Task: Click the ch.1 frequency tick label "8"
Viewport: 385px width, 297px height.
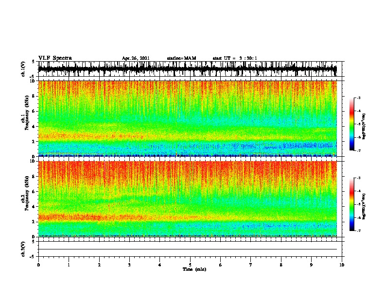Action: [34, 96]
